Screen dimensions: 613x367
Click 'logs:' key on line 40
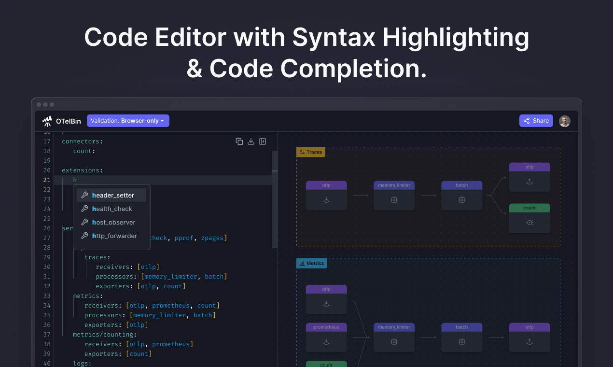click(83, 364)
